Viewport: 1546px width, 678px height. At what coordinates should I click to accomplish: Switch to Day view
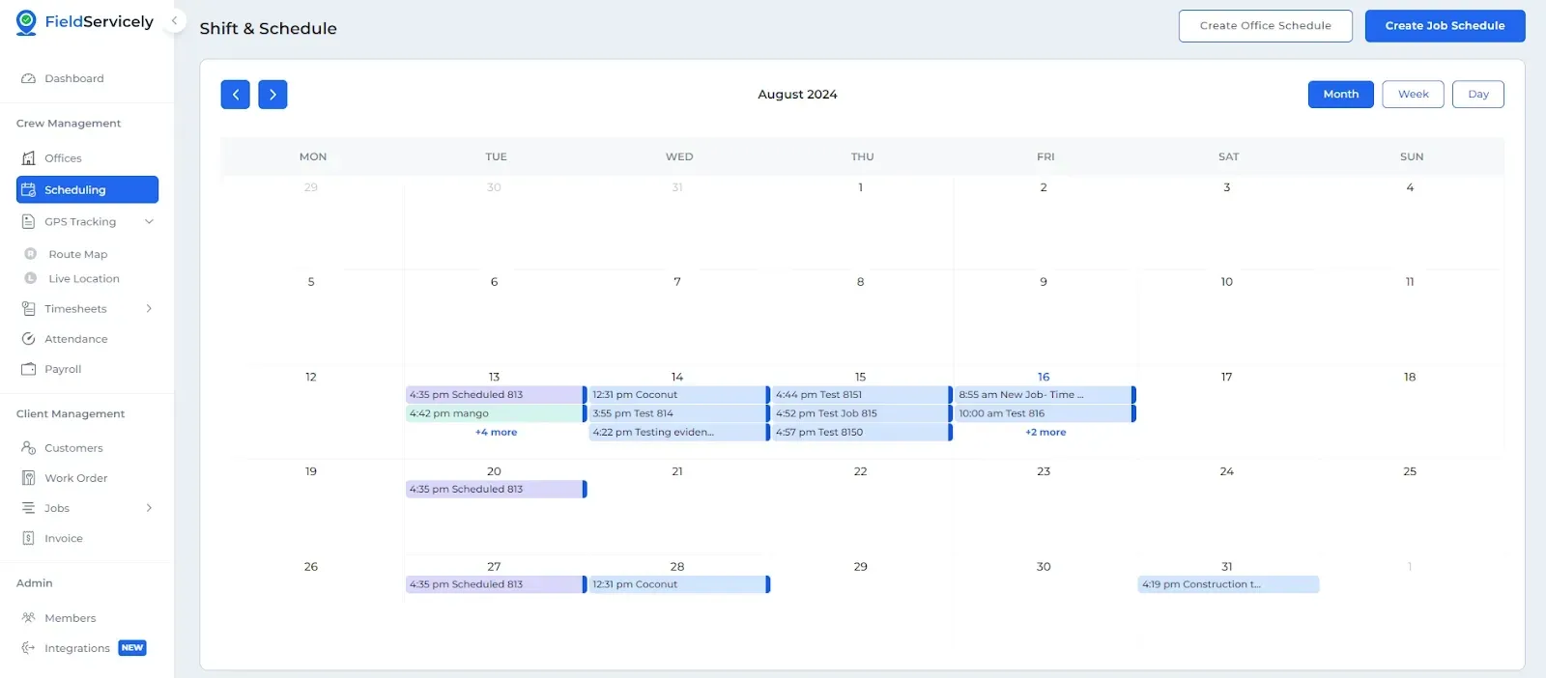click(1477, 95)
